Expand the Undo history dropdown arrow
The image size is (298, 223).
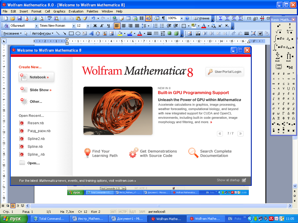(98, 18)
